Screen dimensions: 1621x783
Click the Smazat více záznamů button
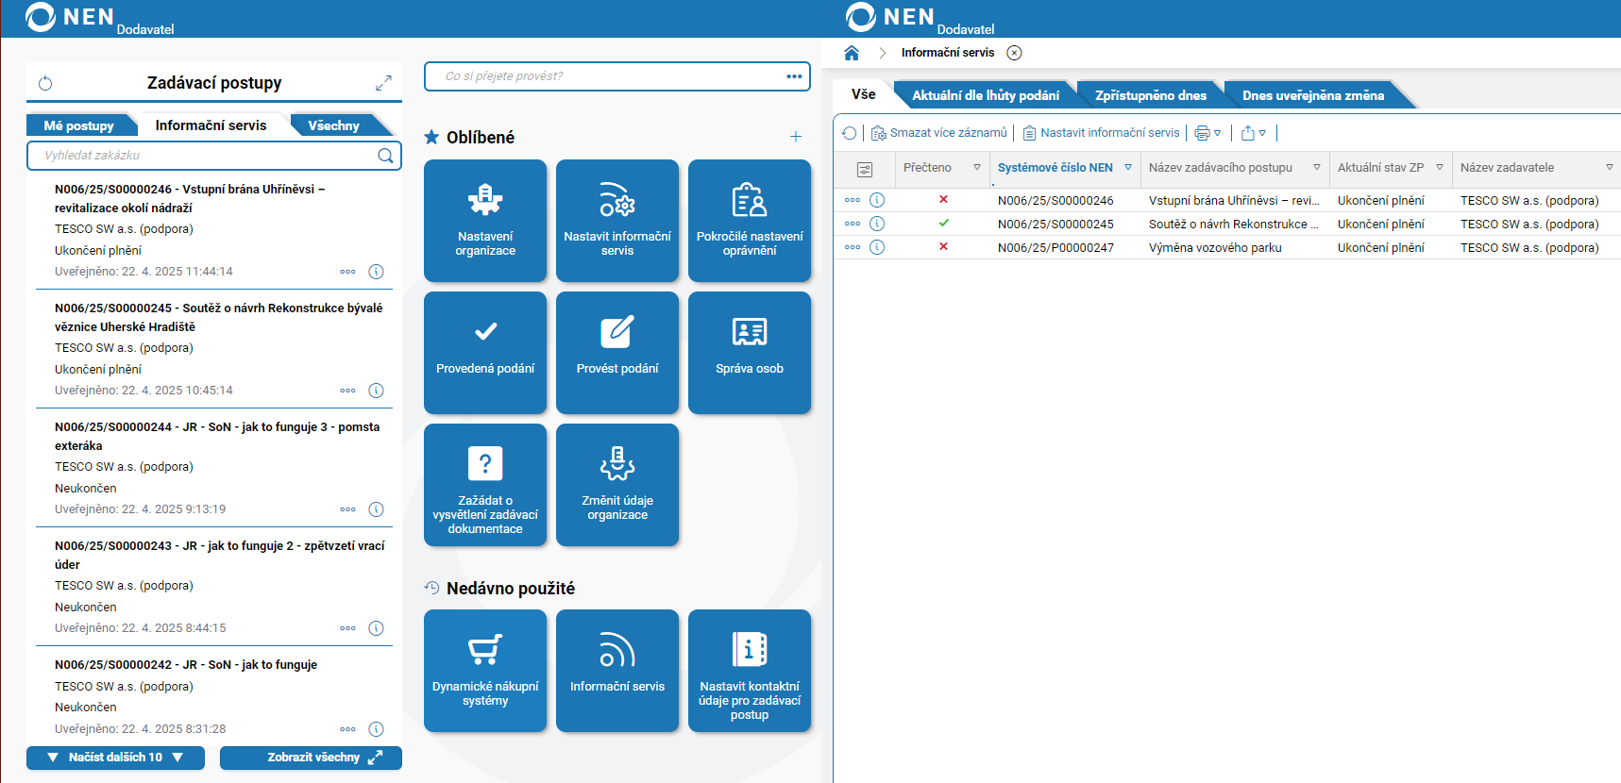click(x=938, y=133)
